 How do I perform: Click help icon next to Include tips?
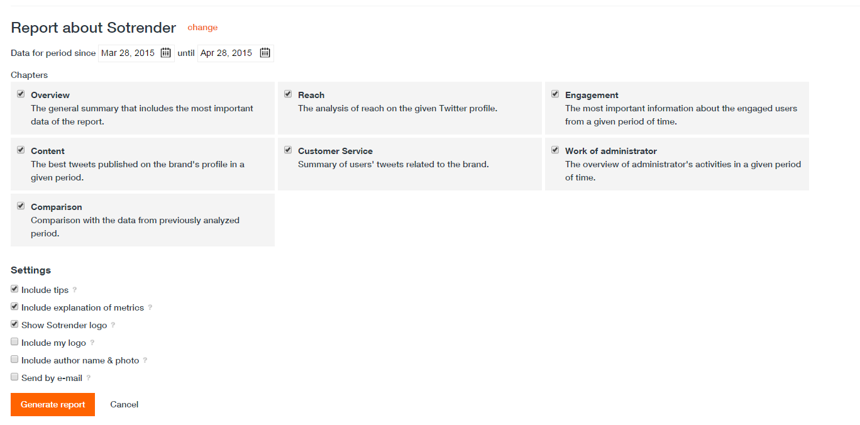(x=75, y=290)
